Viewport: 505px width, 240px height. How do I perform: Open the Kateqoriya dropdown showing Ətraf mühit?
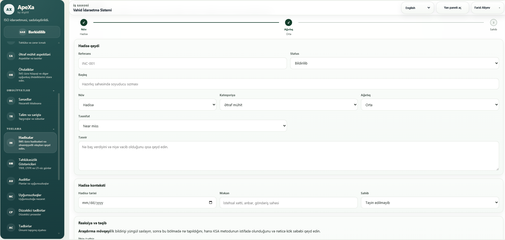pos(289,105)
